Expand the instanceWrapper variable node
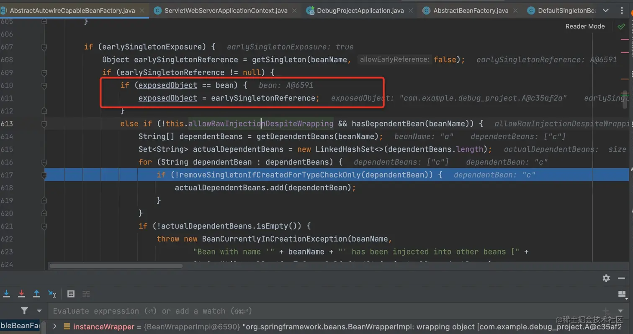The width and height of the screenshot is (633, 334). coord(55,326)
